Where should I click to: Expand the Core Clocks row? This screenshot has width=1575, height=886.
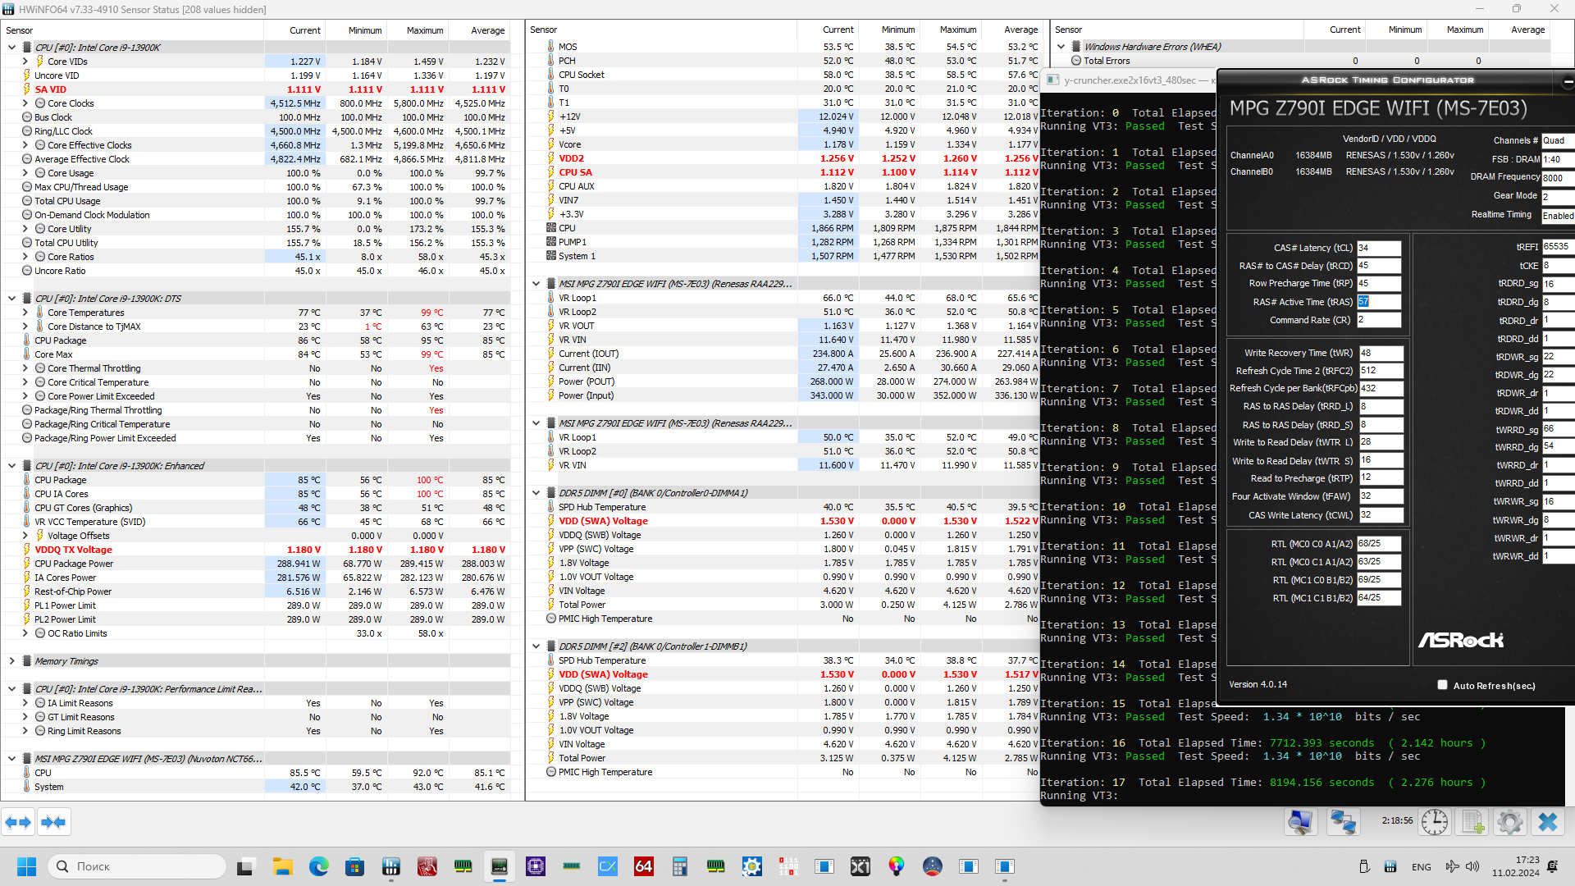[x=25, y=103]
